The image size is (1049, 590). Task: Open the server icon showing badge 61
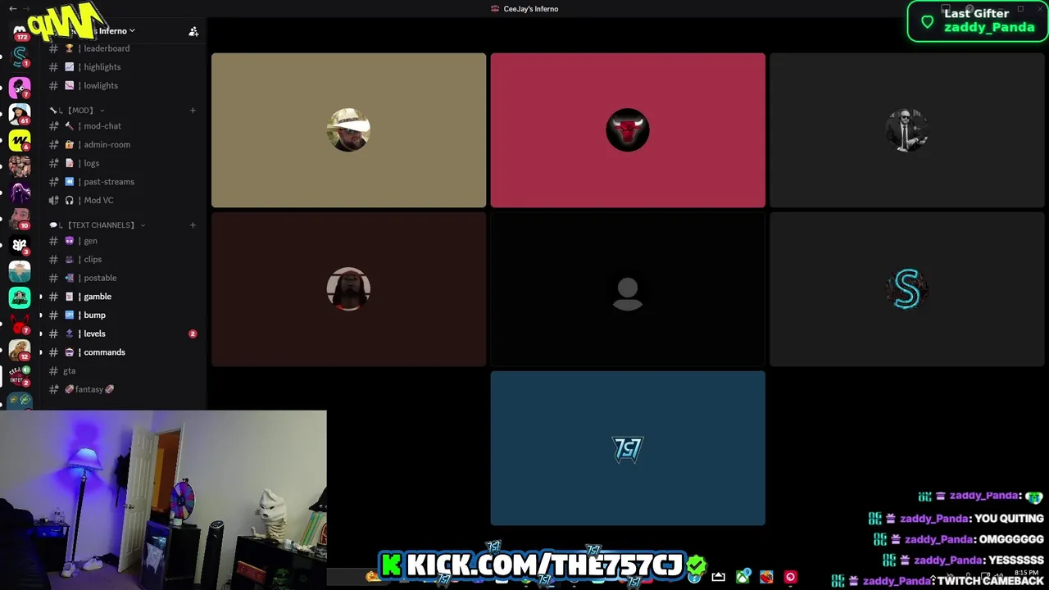pyautogui.click(x=20, y=113)
